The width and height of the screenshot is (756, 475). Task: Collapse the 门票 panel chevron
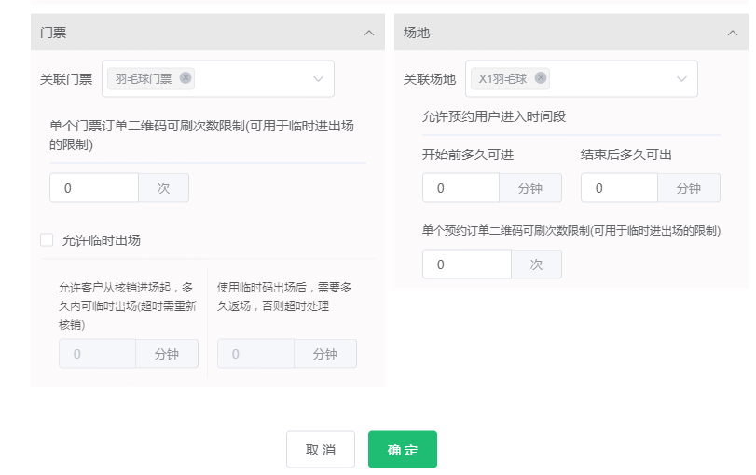tap(369, 33)
